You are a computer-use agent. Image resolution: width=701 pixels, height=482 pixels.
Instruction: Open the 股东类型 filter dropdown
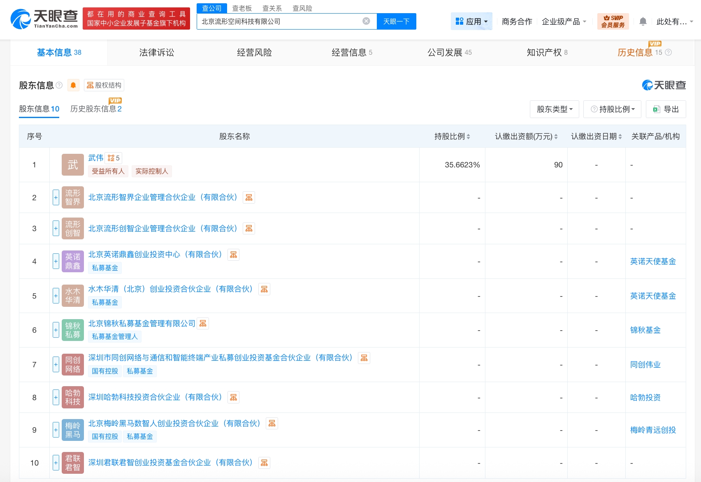554,109
